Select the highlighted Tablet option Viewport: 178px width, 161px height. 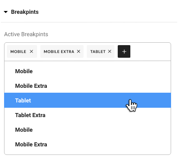(x=88, y=100)
